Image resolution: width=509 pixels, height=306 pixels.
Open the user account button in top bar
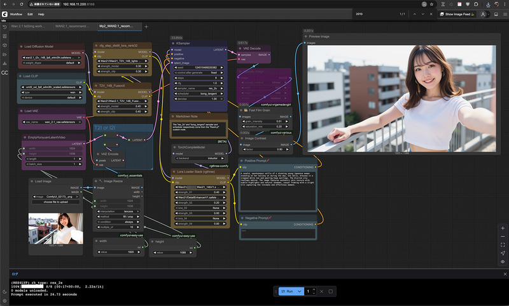click(485, 14)
